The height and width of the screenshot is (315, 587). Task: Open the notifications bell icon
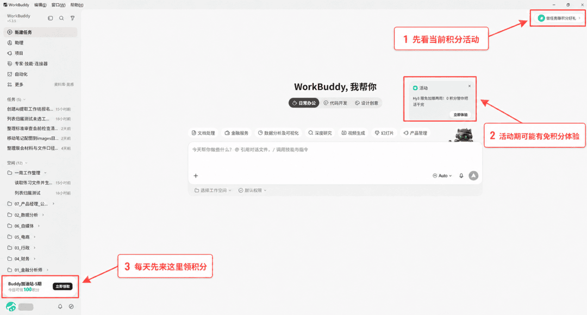[x=60, y=306]
